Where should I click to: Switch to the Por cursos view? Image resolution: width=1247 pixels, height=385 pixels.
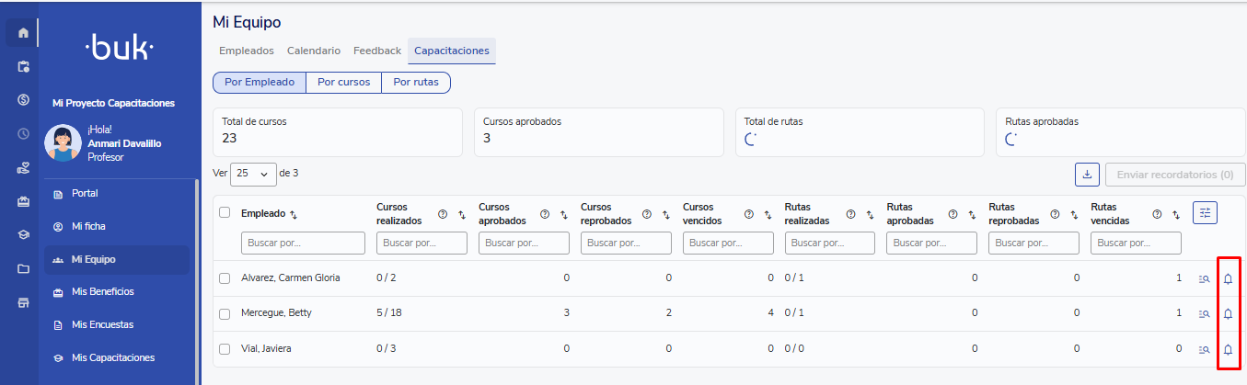[343, 82]
